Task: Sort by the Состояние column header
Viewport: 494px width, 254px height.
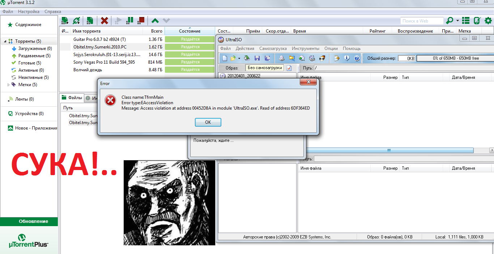Action: 189,31
